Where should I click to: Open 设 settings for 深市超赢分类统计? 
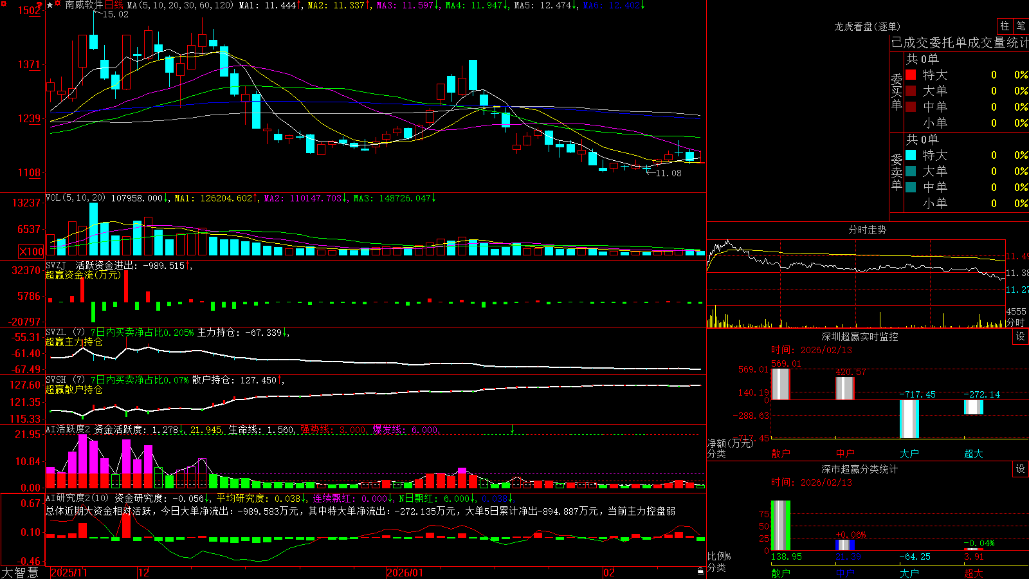(x=1021, y=469)
